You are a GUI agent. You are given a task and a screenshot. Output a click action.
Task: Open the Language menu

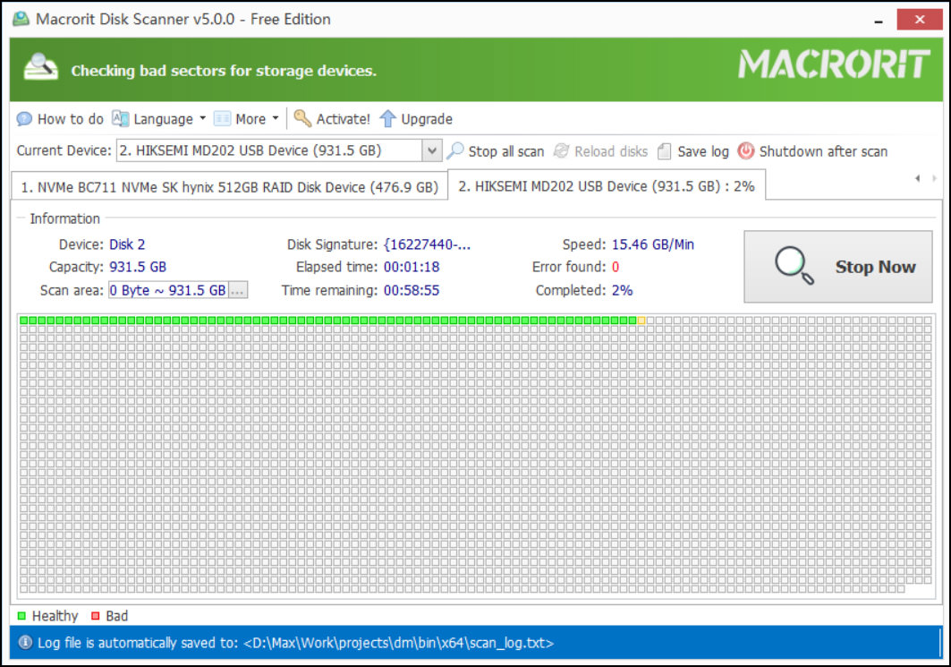click(159, 119)
